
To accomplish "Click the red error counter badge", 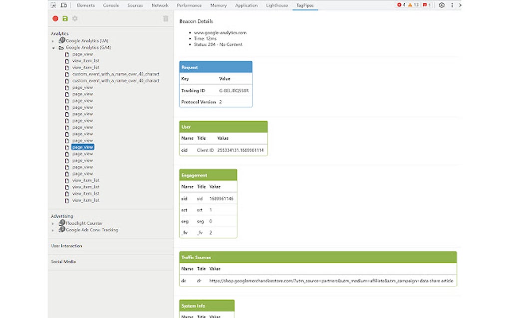I will point(399,5).
